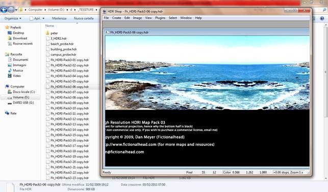Click the Explorer help question mark icon

coord(322,18)
